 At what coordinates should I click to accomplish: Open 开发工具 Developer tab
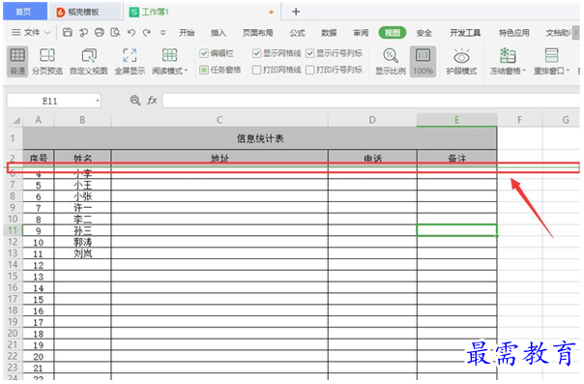coord(465,33)
